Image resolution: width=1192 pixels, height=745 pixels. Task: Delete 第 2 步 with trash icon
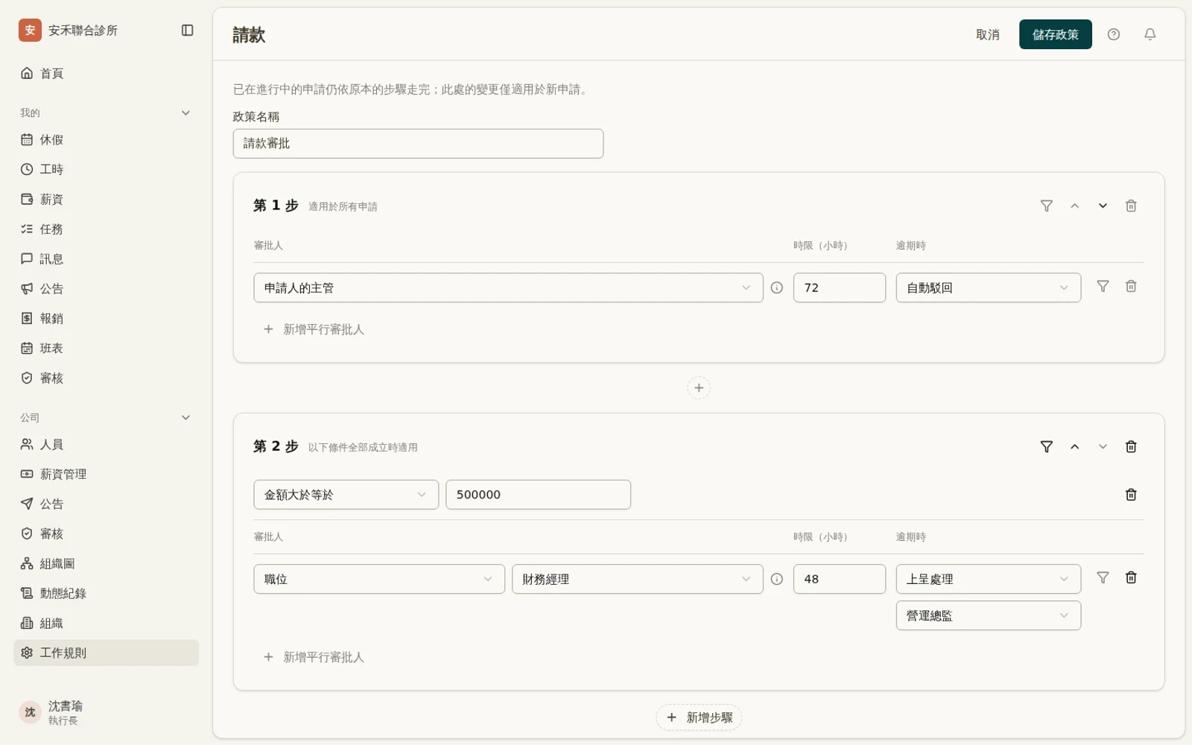tap(1131, 446)
